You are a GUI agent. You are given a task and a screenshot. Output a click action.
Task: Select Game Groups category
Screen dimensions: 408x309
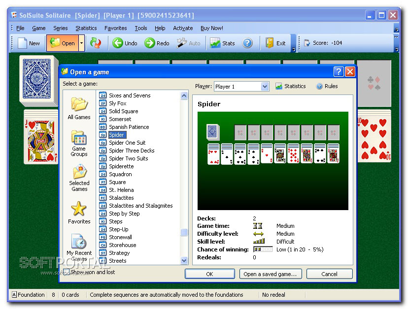(x=79, y=143)
